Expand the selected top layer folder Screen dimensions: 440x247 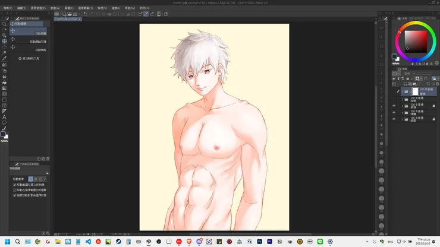403,91
